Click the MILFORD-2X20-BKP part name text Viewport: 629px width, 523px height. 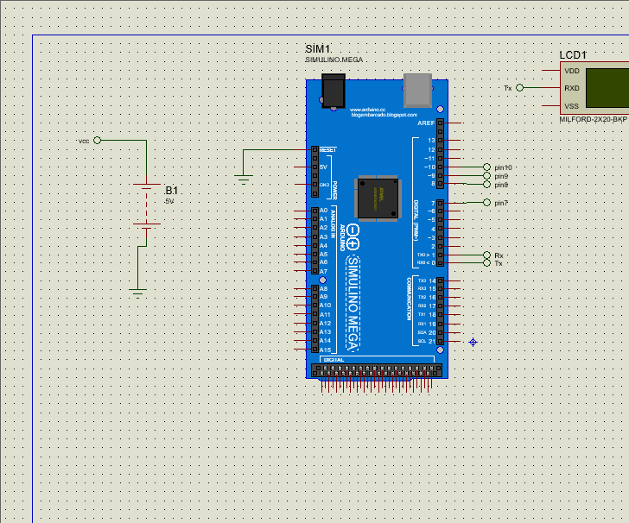tap(593, 119)
